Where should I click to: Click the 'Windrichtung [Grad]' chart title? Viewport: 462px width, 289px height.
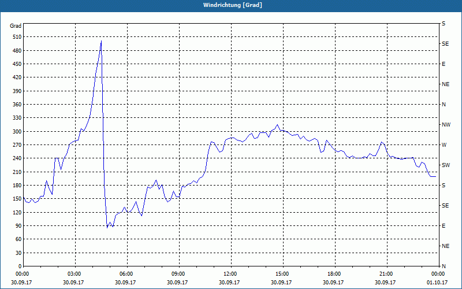233,5
